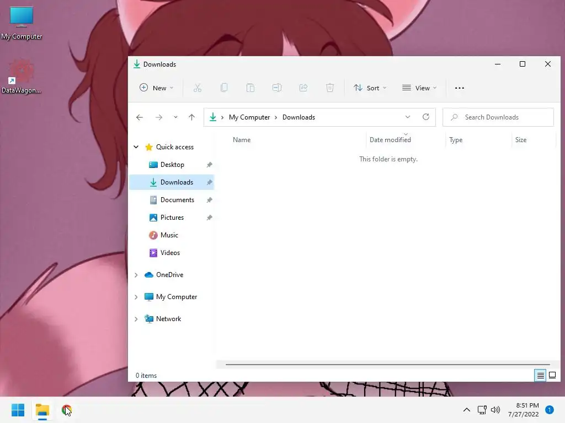Open Videos in the sidebar
Viewport: 565px width, 423px height.
pos(170,253)
